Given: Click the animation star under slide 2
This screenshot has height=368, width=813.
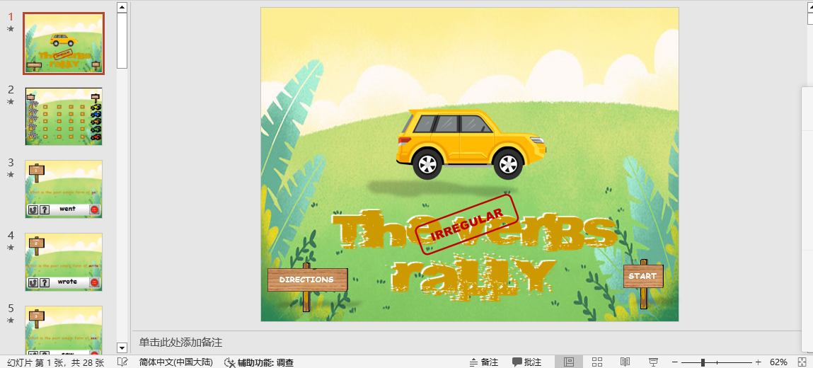Looking at the screenshot, I should click(11, 102).
